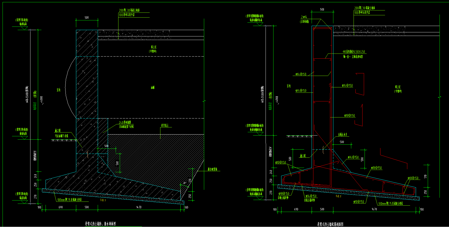The height and width of the screenshot is (227, 449).
Task: Click the 油罐 label in the left section
Action: coord(152,87)
